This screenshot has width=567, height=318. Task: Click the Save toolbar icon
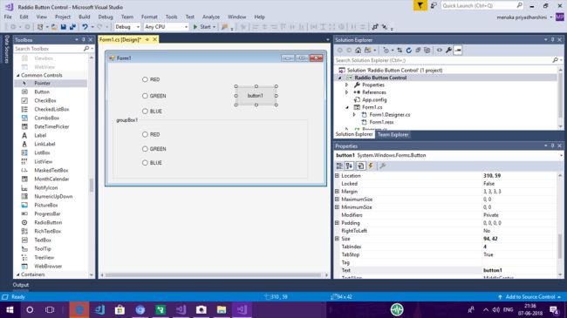point(64,27)
